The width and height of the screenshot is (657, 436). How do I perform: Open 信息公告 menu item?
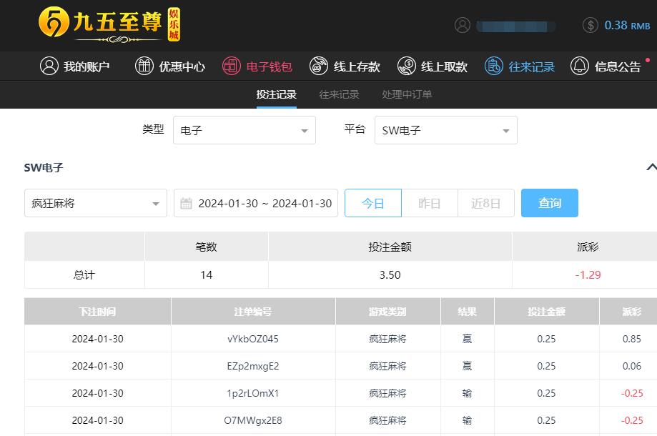(606, 66)
